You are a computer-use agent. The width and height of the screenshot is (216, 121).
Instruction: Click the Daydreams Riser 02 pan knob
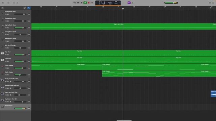(29, 102)
